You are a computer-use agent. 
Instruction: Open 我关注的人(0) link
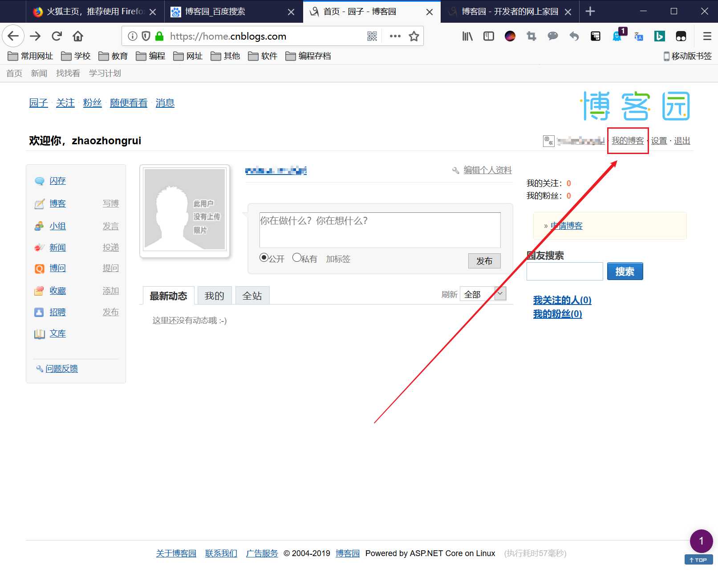tap(562, 300)
